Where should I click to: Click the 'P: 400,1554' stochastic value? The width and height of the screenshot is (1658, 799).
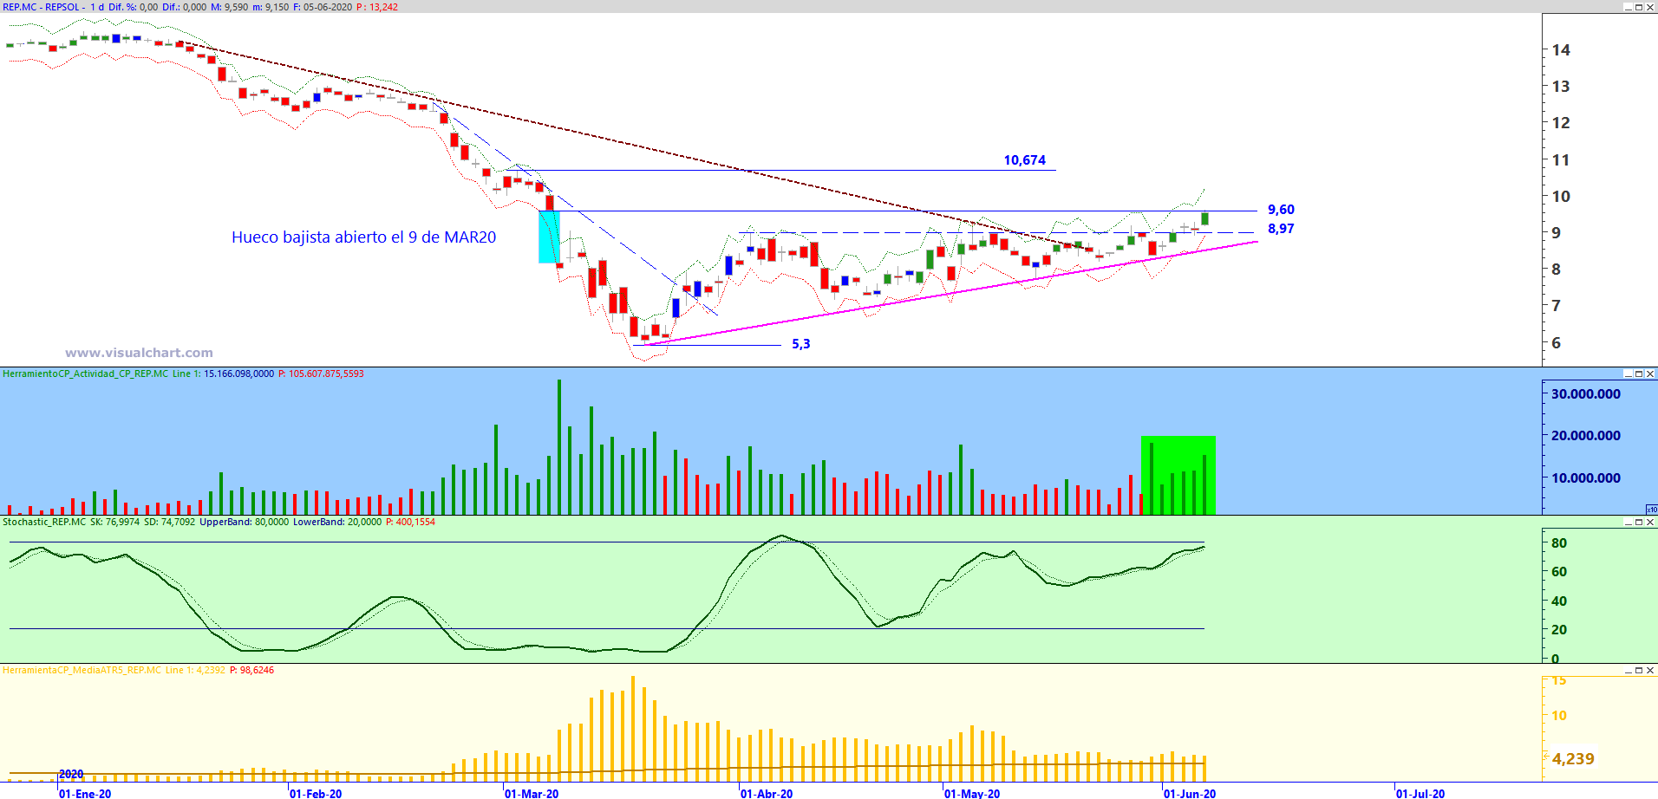(410, 522)
